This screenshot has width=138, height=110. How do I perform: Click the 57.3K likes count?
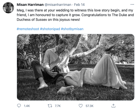point(89,106)
